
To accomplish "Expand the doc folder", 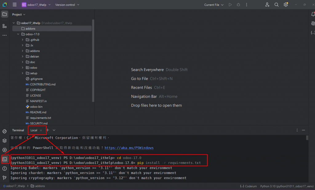I will [22, 62].
